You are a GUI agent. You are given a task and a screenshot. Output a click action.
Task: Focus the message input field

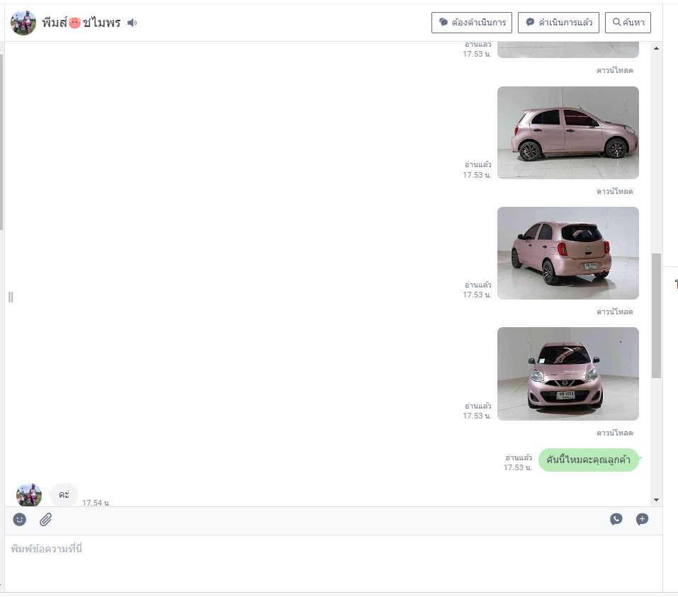coord(334,563)
